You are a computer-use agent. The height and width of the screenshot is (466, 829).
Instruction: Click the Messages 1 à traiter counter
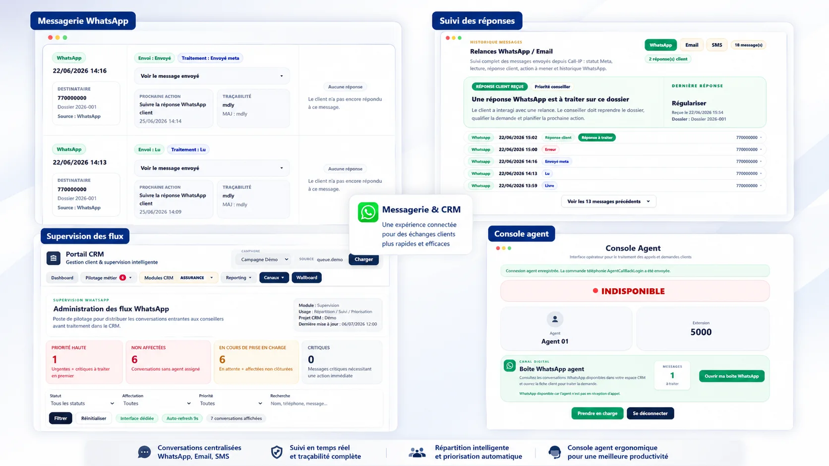coord(672,375)
